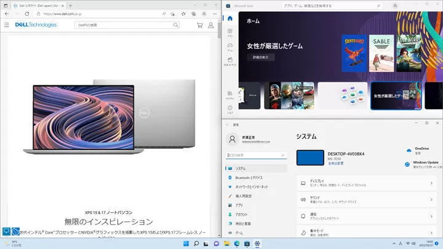This screenshot has width=443, height=249.
Task: Open Task View on the taskbar
Action: [x=206, y=243]
